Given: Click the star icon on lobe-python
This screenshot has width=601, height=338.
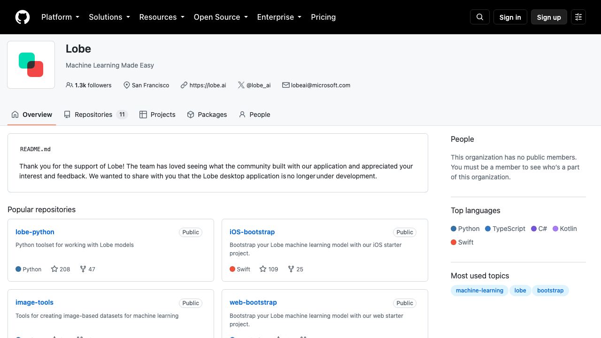Looking at the screenshot, I should tap(54, 269).
